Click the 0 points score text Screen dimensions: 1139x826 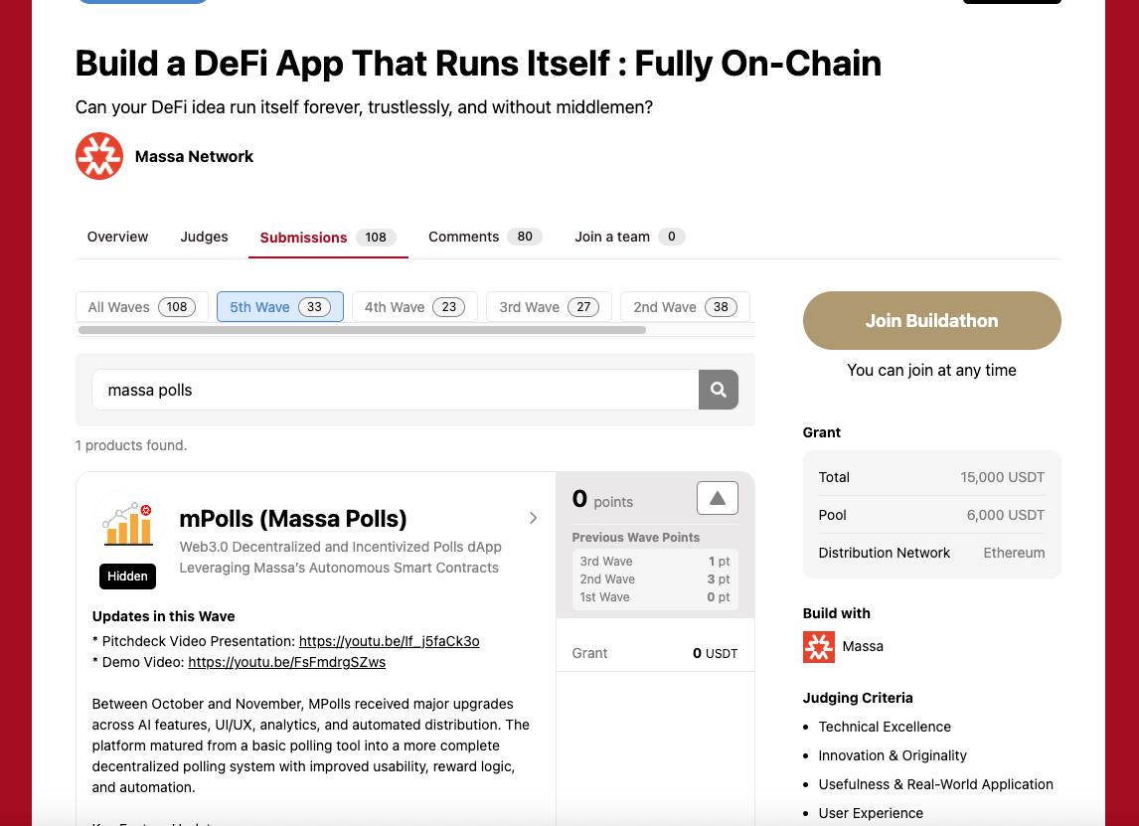(603, 500)
